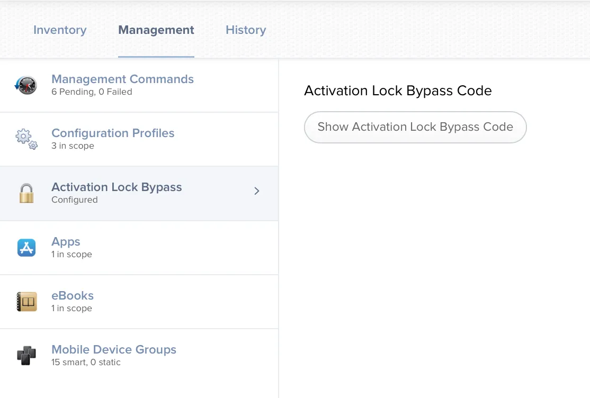Open Activation Lock Bypass using the right arrow
This screenshot has width=590, height=398.
pos(256,191)
